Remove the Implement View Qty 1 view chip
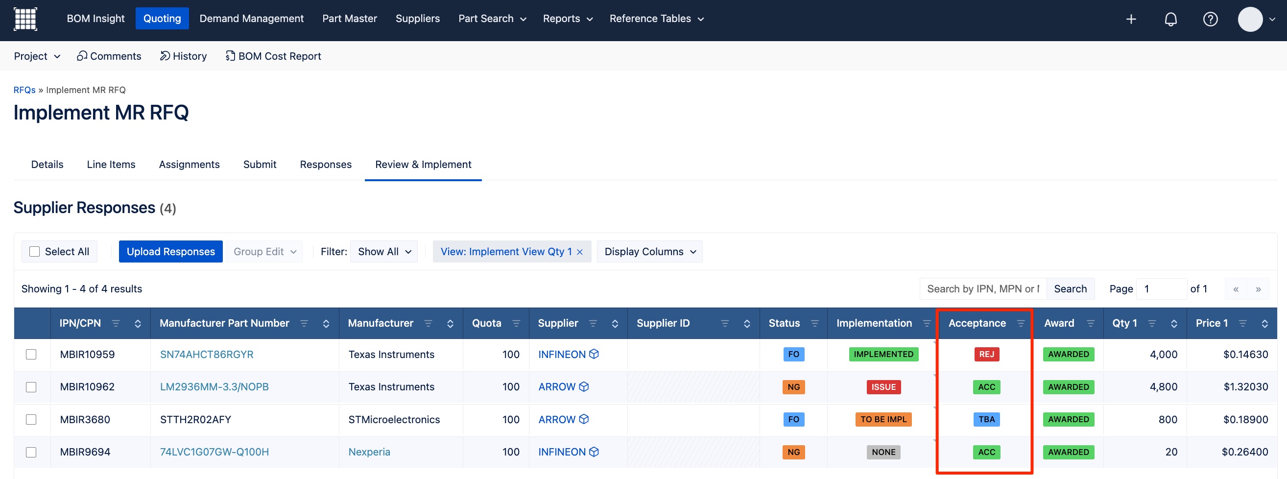1287x479 pixels. click(x=579, y=252)
